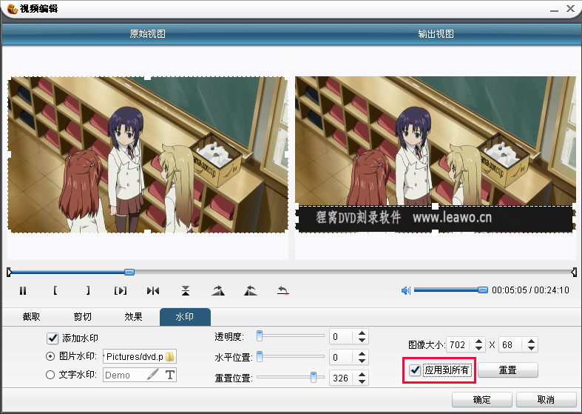The height and width of the screenshot is (414, 582).
Task: Toggle the 应用到所有 checkbox
Action: pos(415,370)
